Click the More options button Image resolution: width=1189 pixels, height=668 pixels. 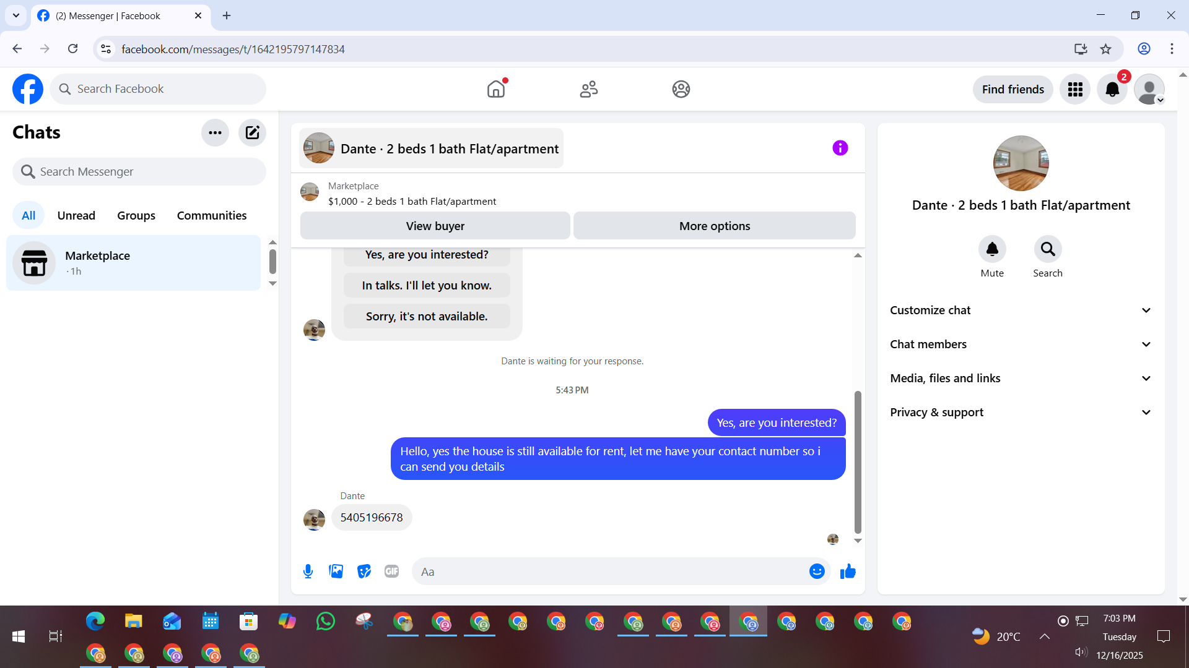tap(715, 226)
